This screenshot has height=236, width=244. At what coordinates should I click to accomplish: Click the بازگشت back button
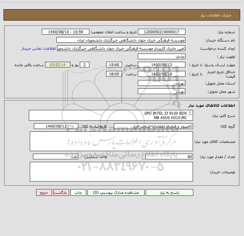click(61, 193)
